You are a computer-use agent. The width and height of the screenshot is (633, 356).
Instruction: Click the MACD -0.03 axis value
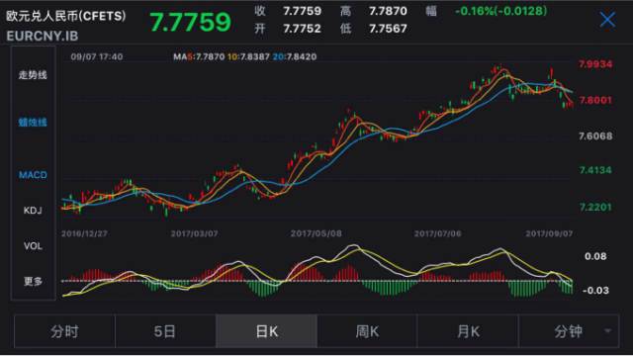595,291
